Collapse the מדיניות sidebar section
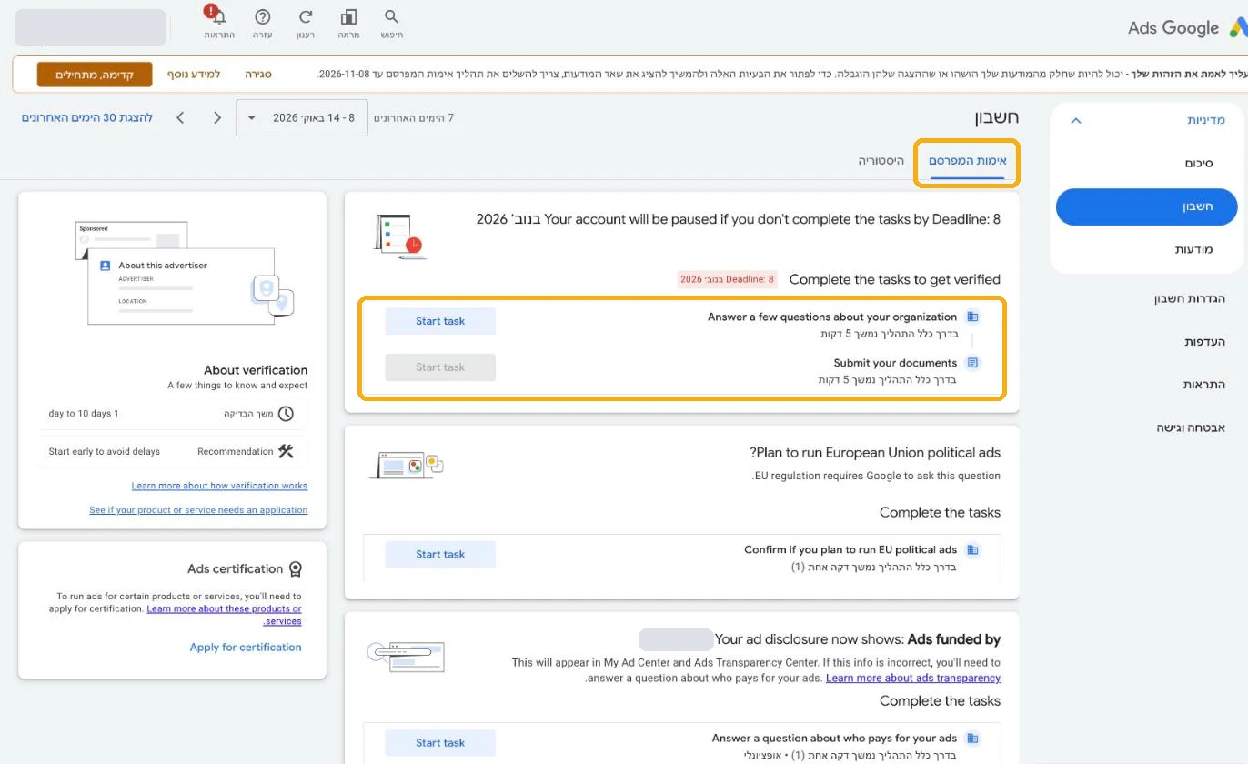The height and width of the screenshot is (764, 1248). [x=1076, y=120]
